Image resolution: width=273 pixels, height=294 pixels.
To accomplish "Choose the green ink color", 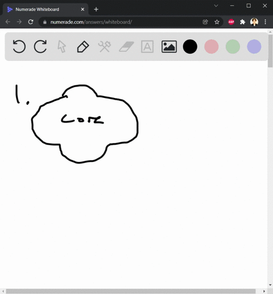I will [x=233, y=47].
